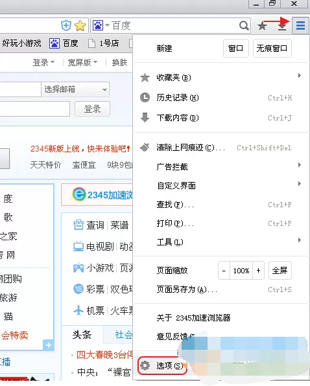Click 无痕窗口 incognito window button
Image resolution: width=310 pixels, height=386 pixels.
(x=272, y=48)
